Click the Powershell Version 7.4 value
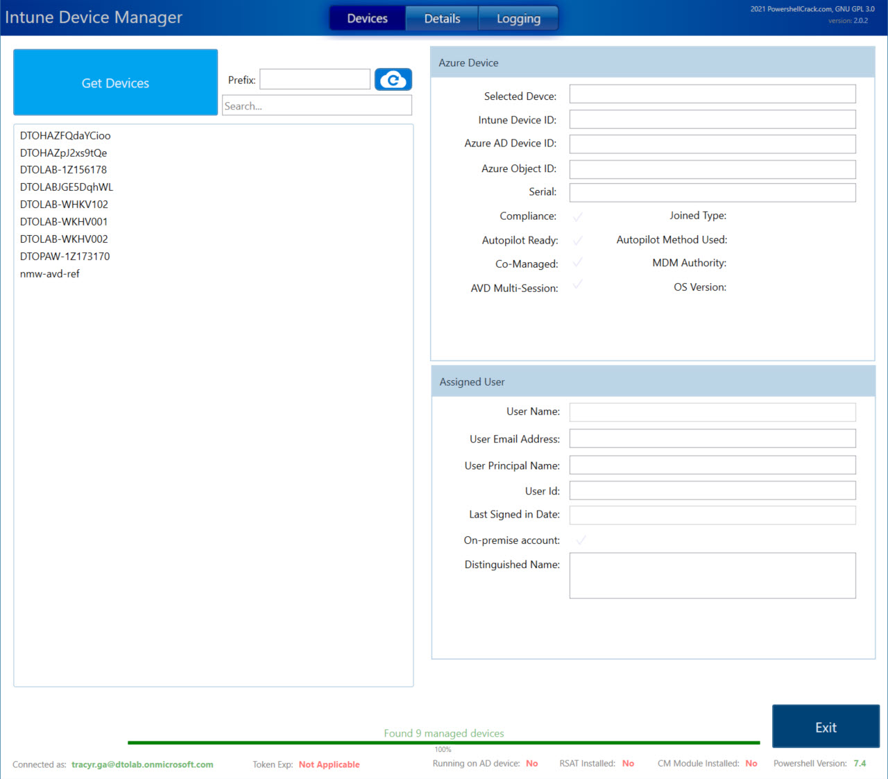The height and width of the screenshot is (779, 888). 860,763
